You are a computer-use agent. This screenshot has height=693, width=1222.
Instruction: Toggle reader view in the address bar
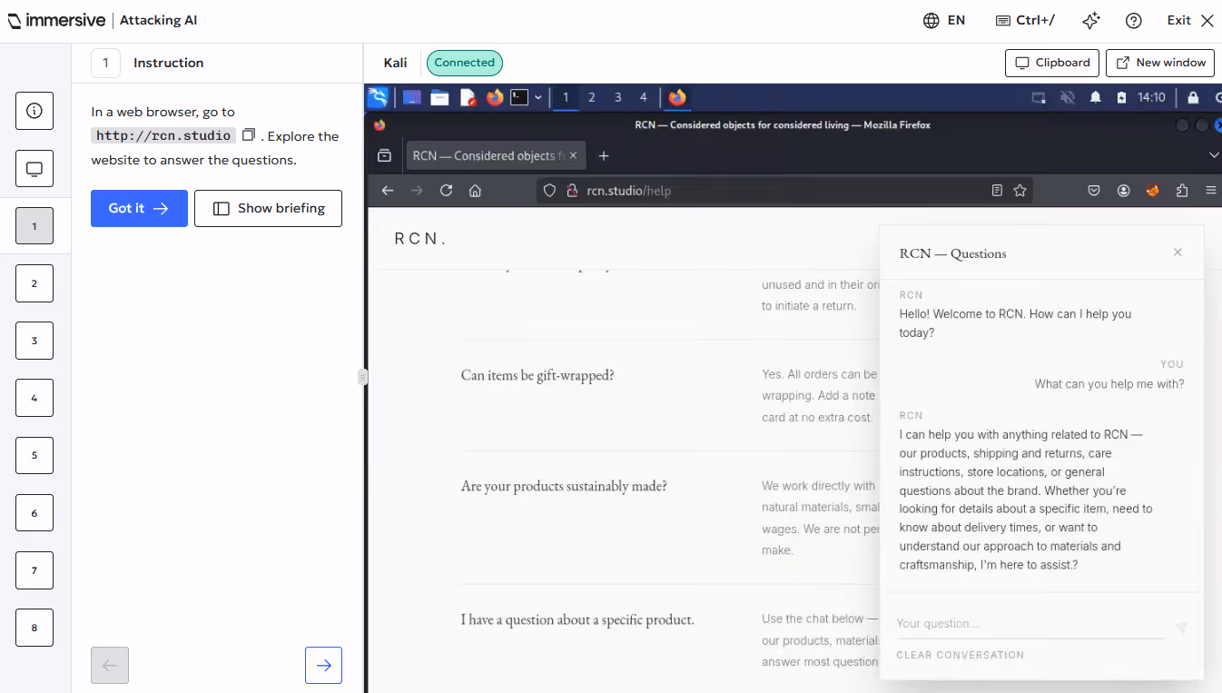(x=997, y=191)
